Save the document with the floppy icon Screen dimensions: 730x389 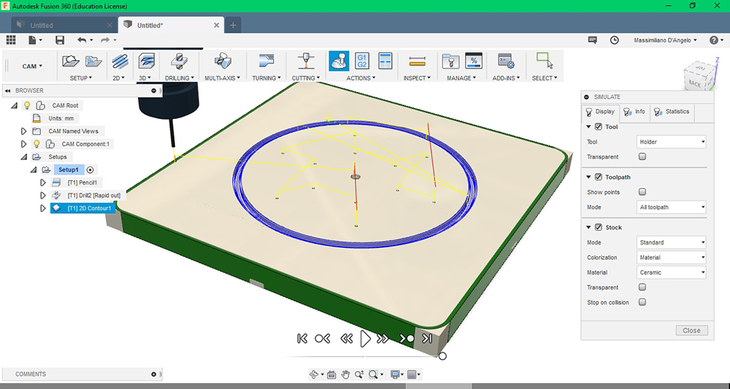tap(60, 40)
